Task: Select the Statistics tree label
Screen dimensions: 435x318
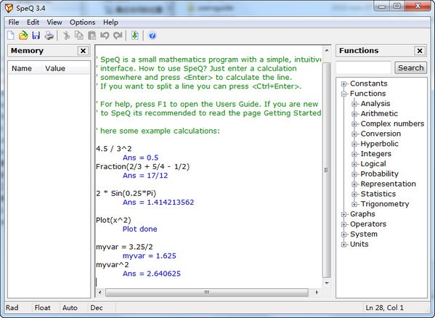Action: [x=378, y=194]
